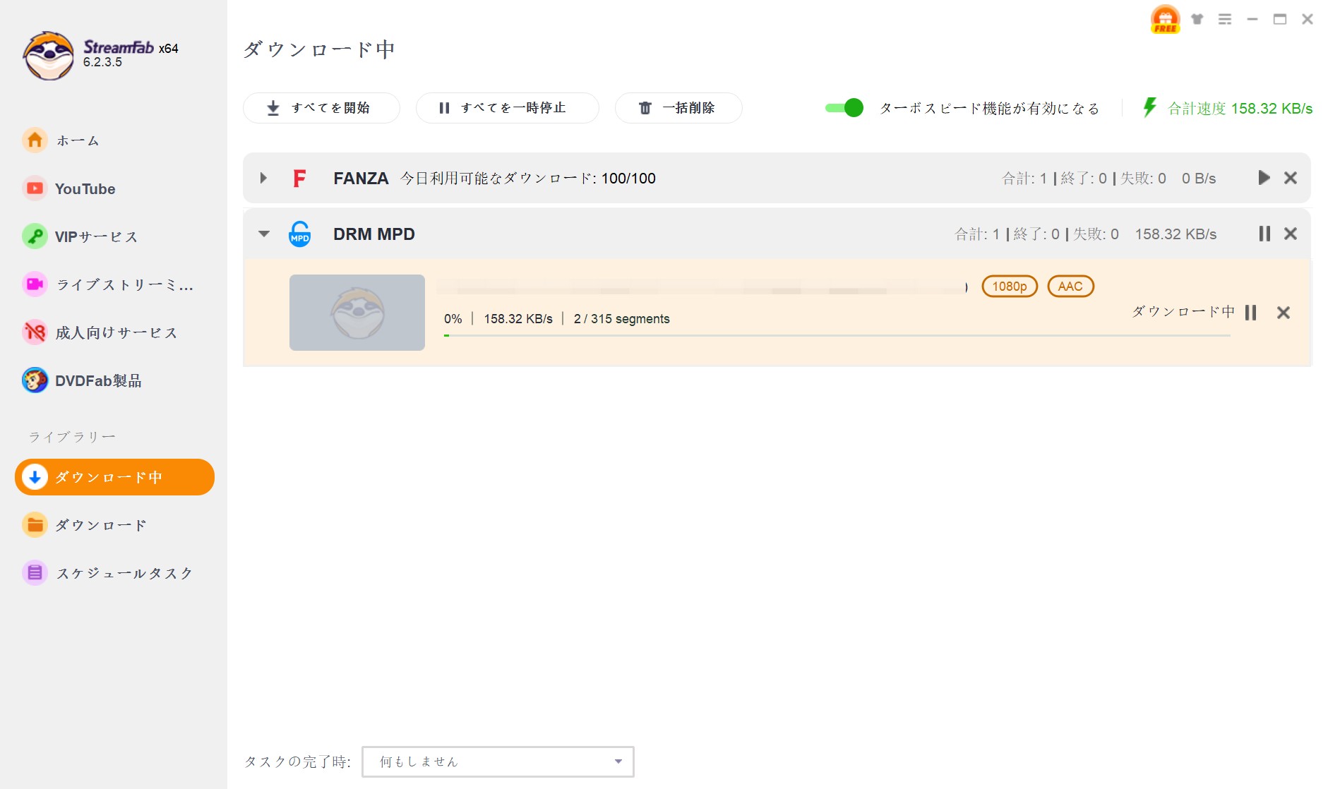The width and height of the screenshot is (1328, 789).
Task: Switch to ダウンロード library tab
Action: 101,525
